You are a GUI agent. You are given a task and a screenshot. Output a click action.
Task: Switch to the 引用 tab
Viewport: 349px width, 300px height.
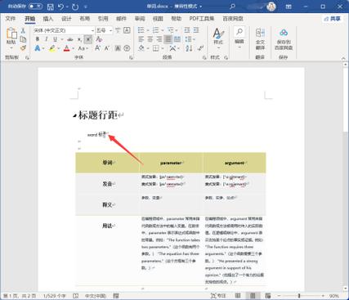[103, 19]
